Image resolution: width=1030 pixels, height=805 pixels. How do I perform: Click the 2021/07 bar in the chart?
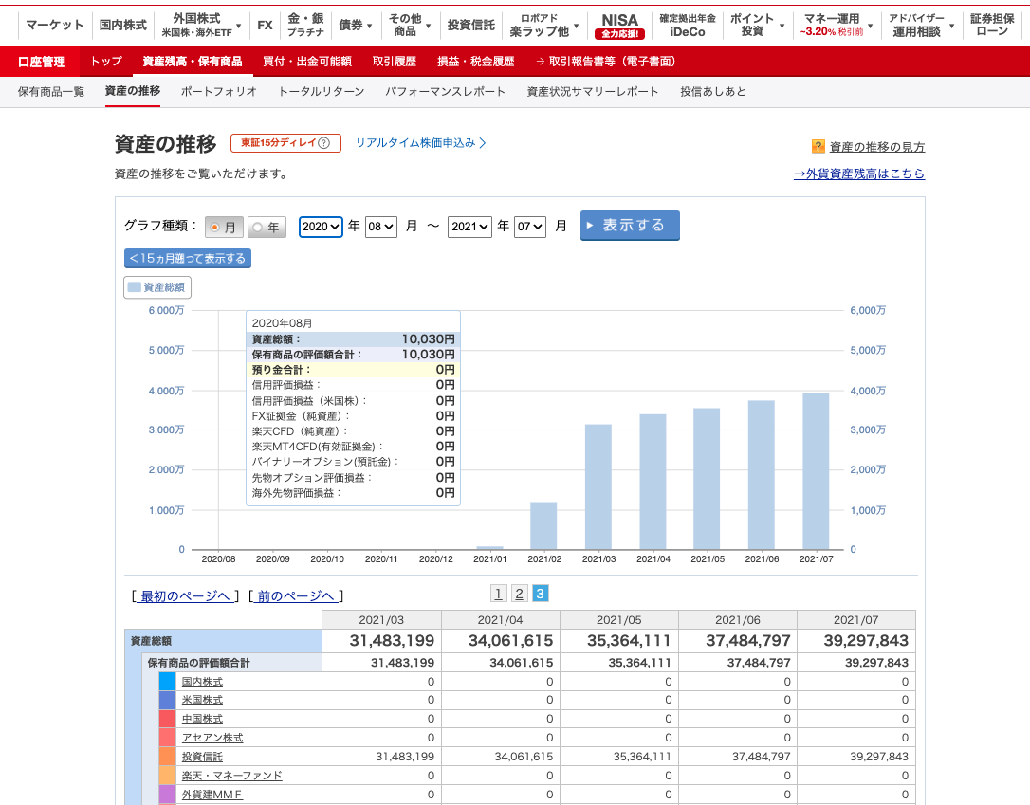pyautogui.click(x=816, y=471)
